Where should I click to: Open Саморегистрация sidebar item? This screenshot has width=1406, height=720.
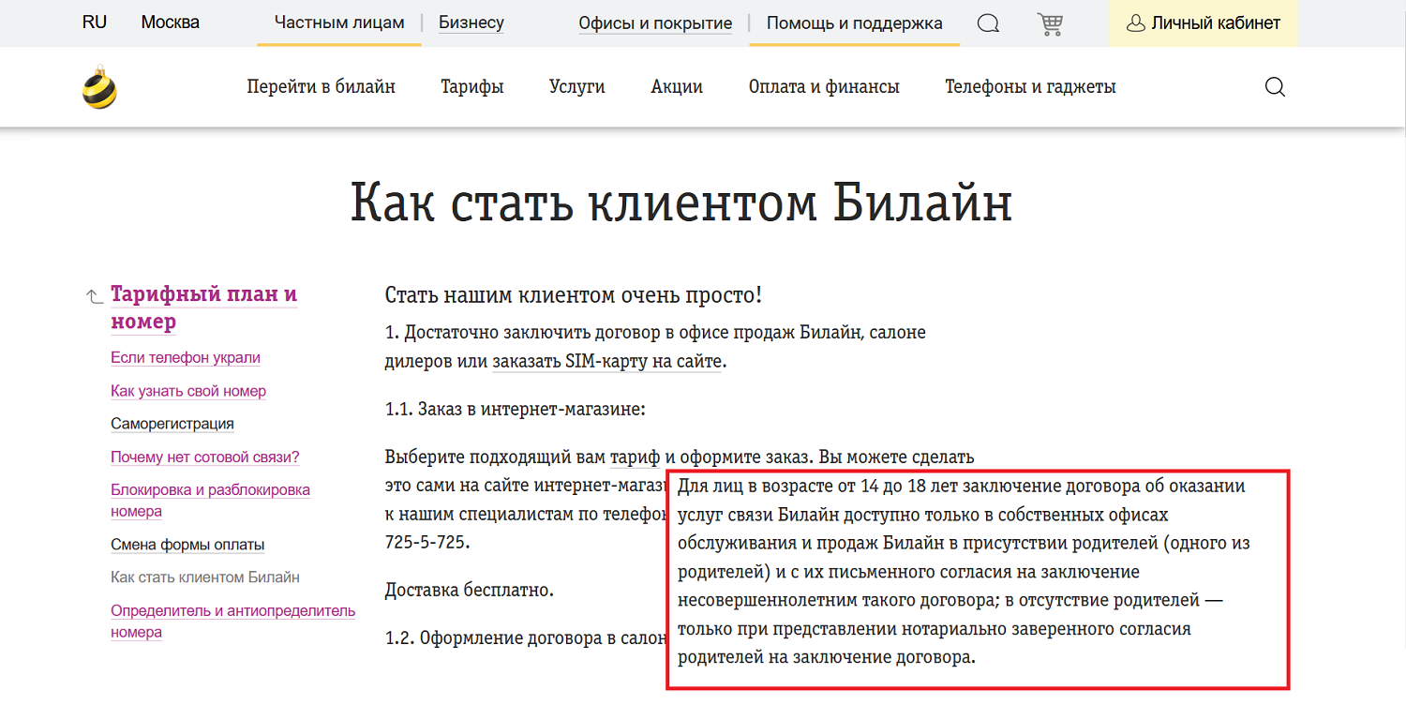click(x=172, y=424)
